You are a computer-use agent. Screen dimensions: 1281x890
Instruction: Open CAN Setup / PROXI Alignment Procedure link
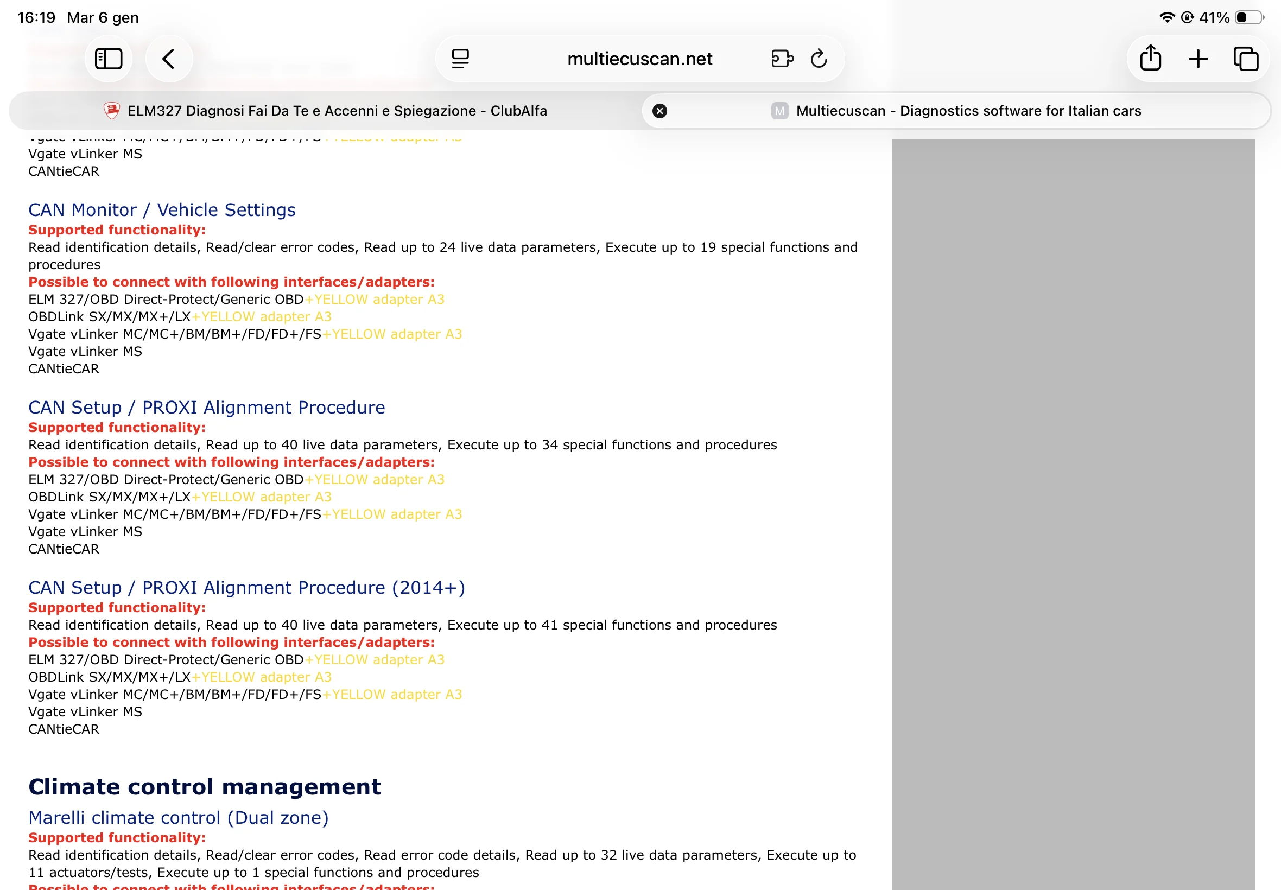pos(206,407)
